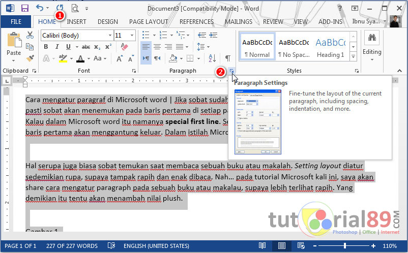This screenshot has width=408, height=253.
Task: Expand the Bullets list dropdown arrow
Action: pyautogui.click(x=154, y=35)
